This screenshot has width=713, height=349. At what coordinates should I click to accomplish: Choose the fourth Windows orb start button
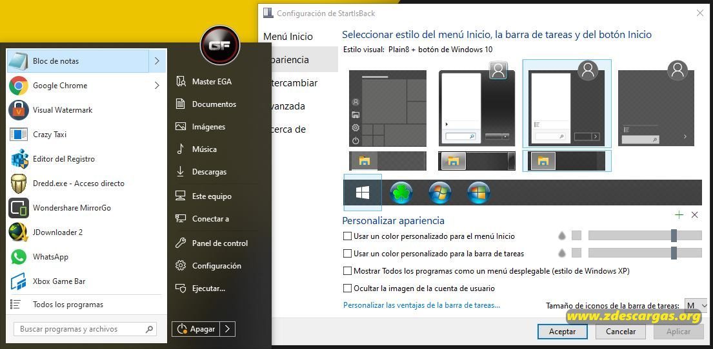point(478,193)
